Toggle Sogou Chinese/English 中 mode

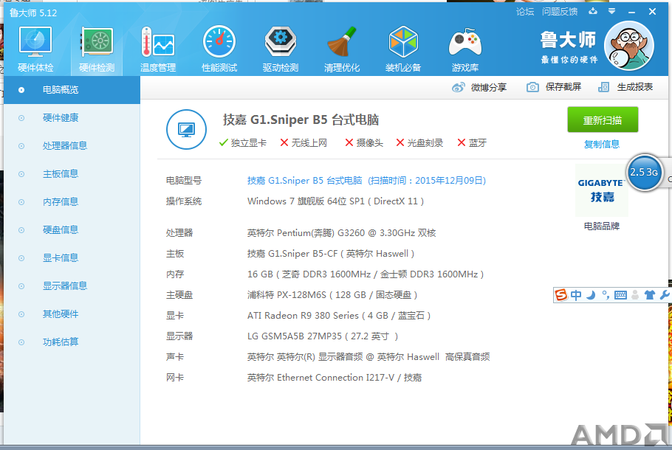[x=576, y=294]
